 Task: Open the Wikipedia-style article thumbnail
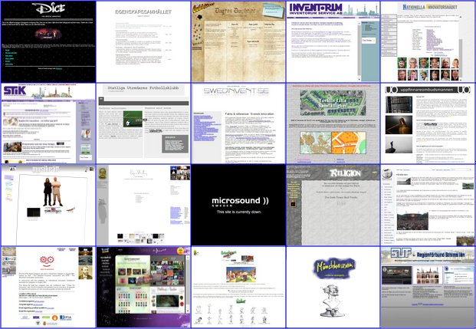point(428,205)
